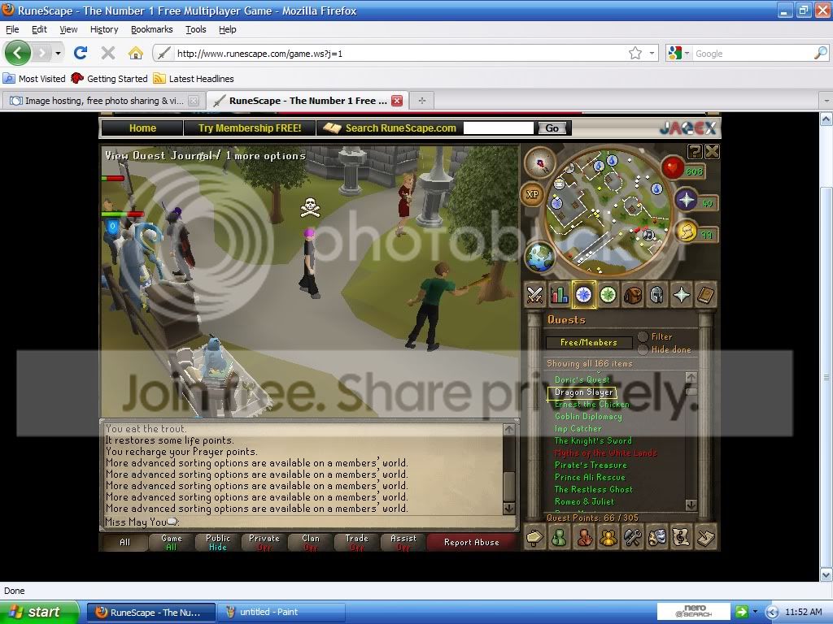The height and width of the screenshot is (624, 833).
Task: Open the Inventory backpack tab
Action: (632, 295)
